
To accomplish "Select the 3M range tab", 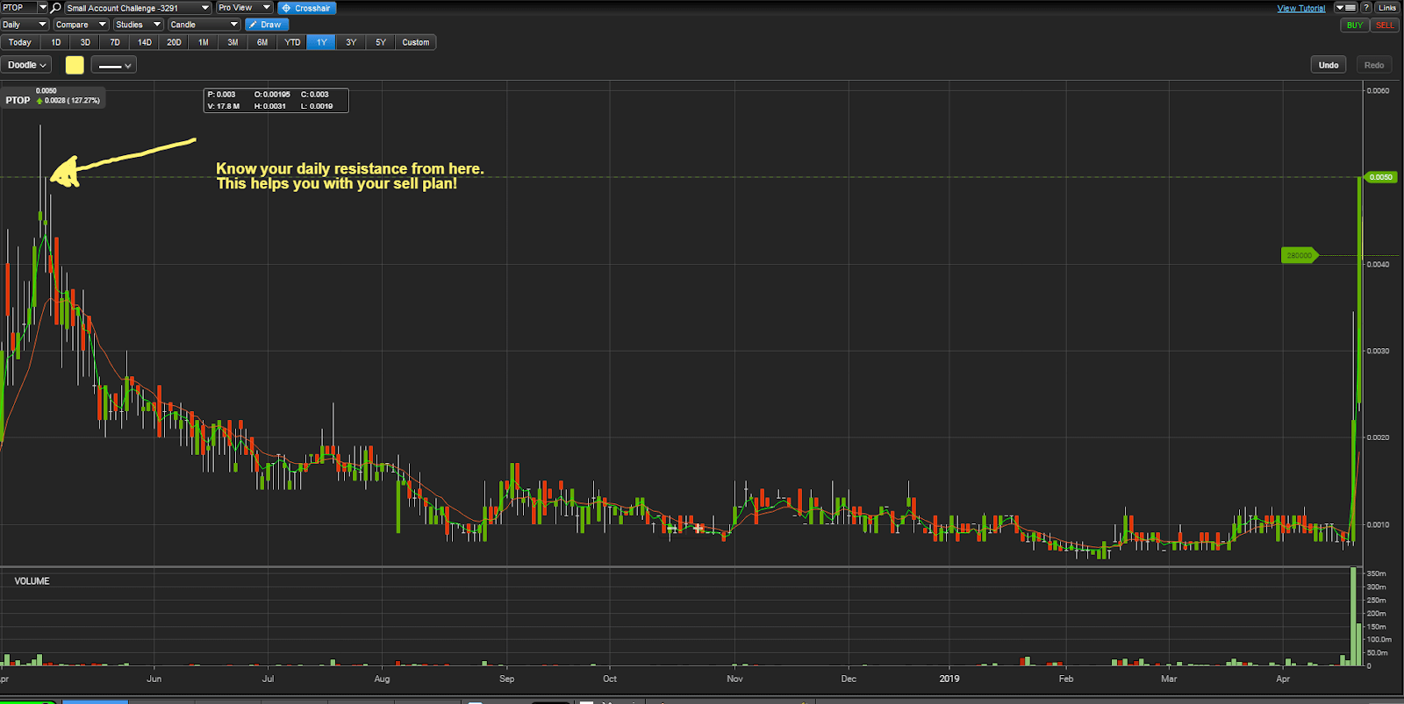I will [x=233, y=42].
